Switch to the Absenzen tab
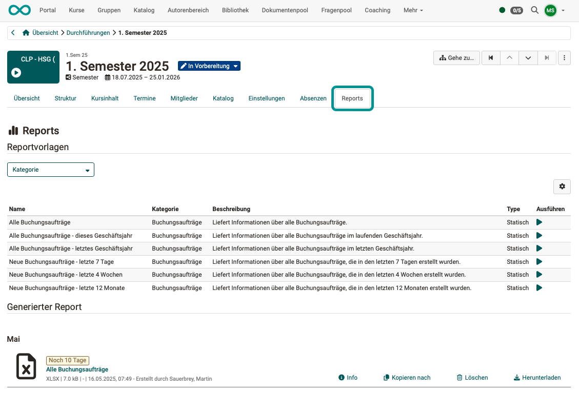Image resolution: width=579 pixels, height=393 pixels. tap(313, 98)
